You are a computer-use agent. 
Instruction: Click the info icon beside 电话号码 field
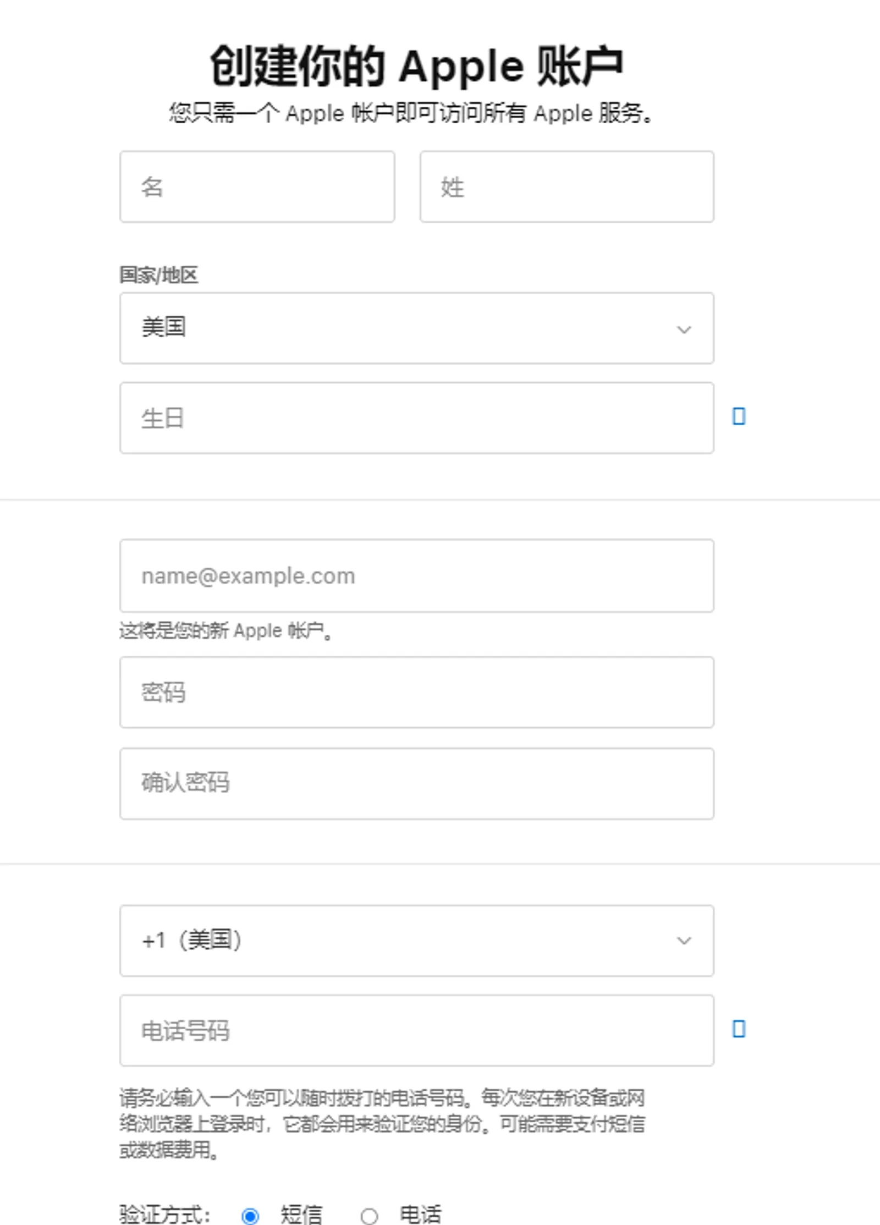739,1029
